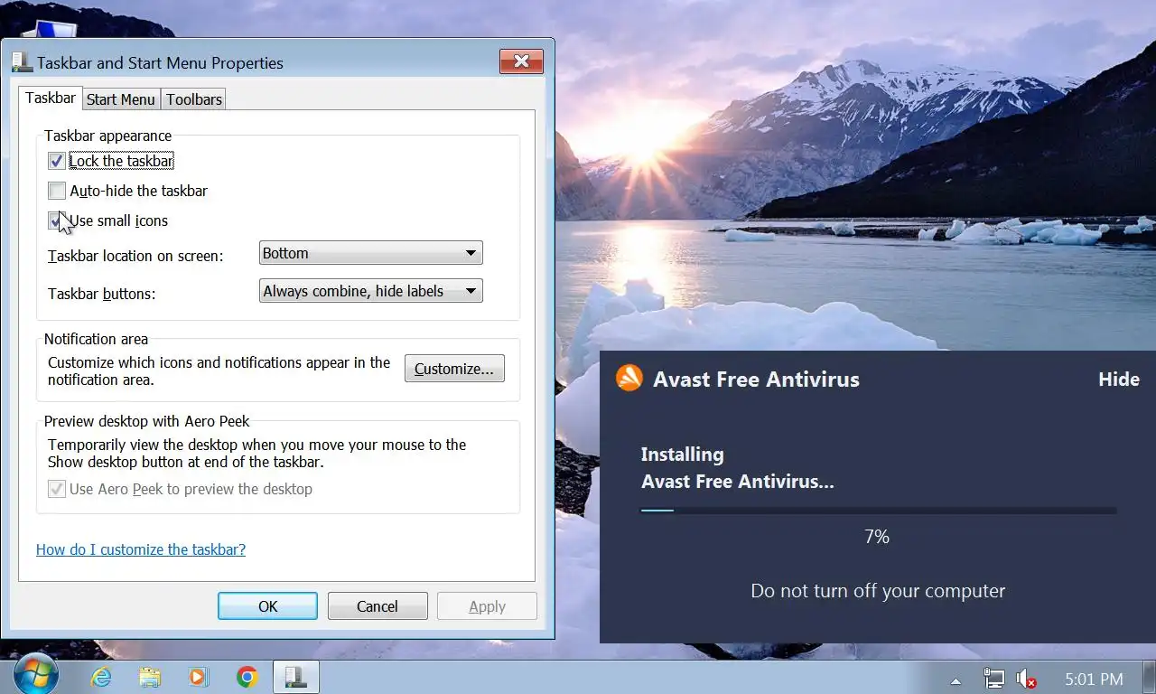This screenshot has width=1156, height=694.
Task: Open the network tray icon
Action: [993, 679]
